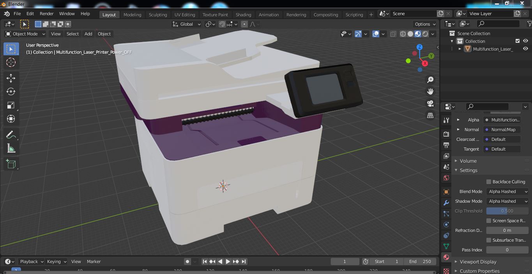This screenshot has height=274, width=532.
Task: Open the Playback menu in timeline
Action: 31,262
